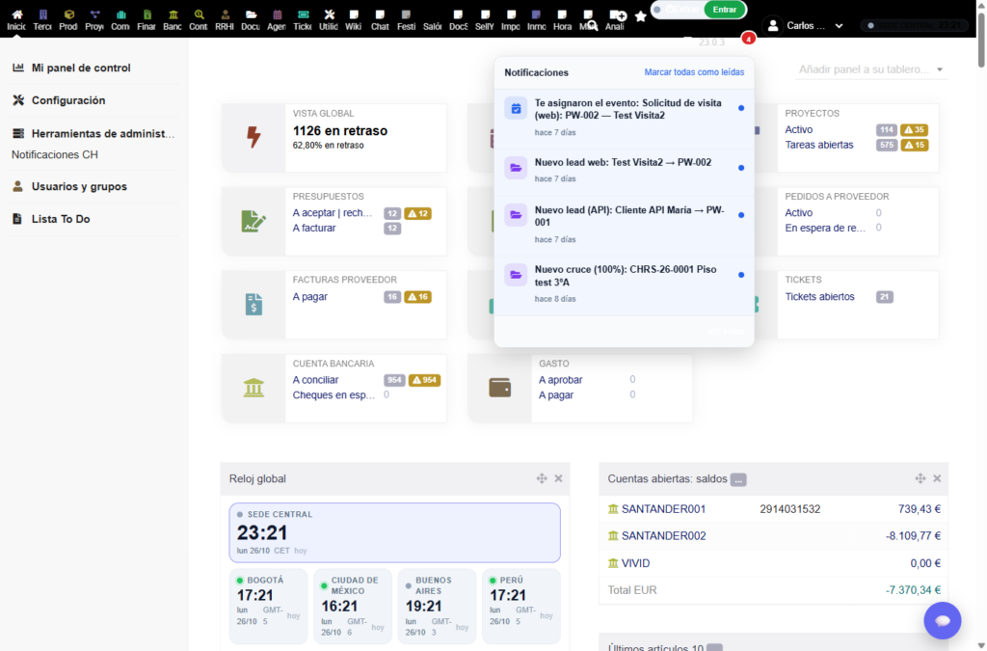Open the Productos module icon
987x651 pixels.
pos(68,14)
